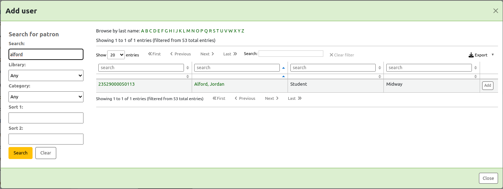Click sort arrows in category column

tap(380, 76)
